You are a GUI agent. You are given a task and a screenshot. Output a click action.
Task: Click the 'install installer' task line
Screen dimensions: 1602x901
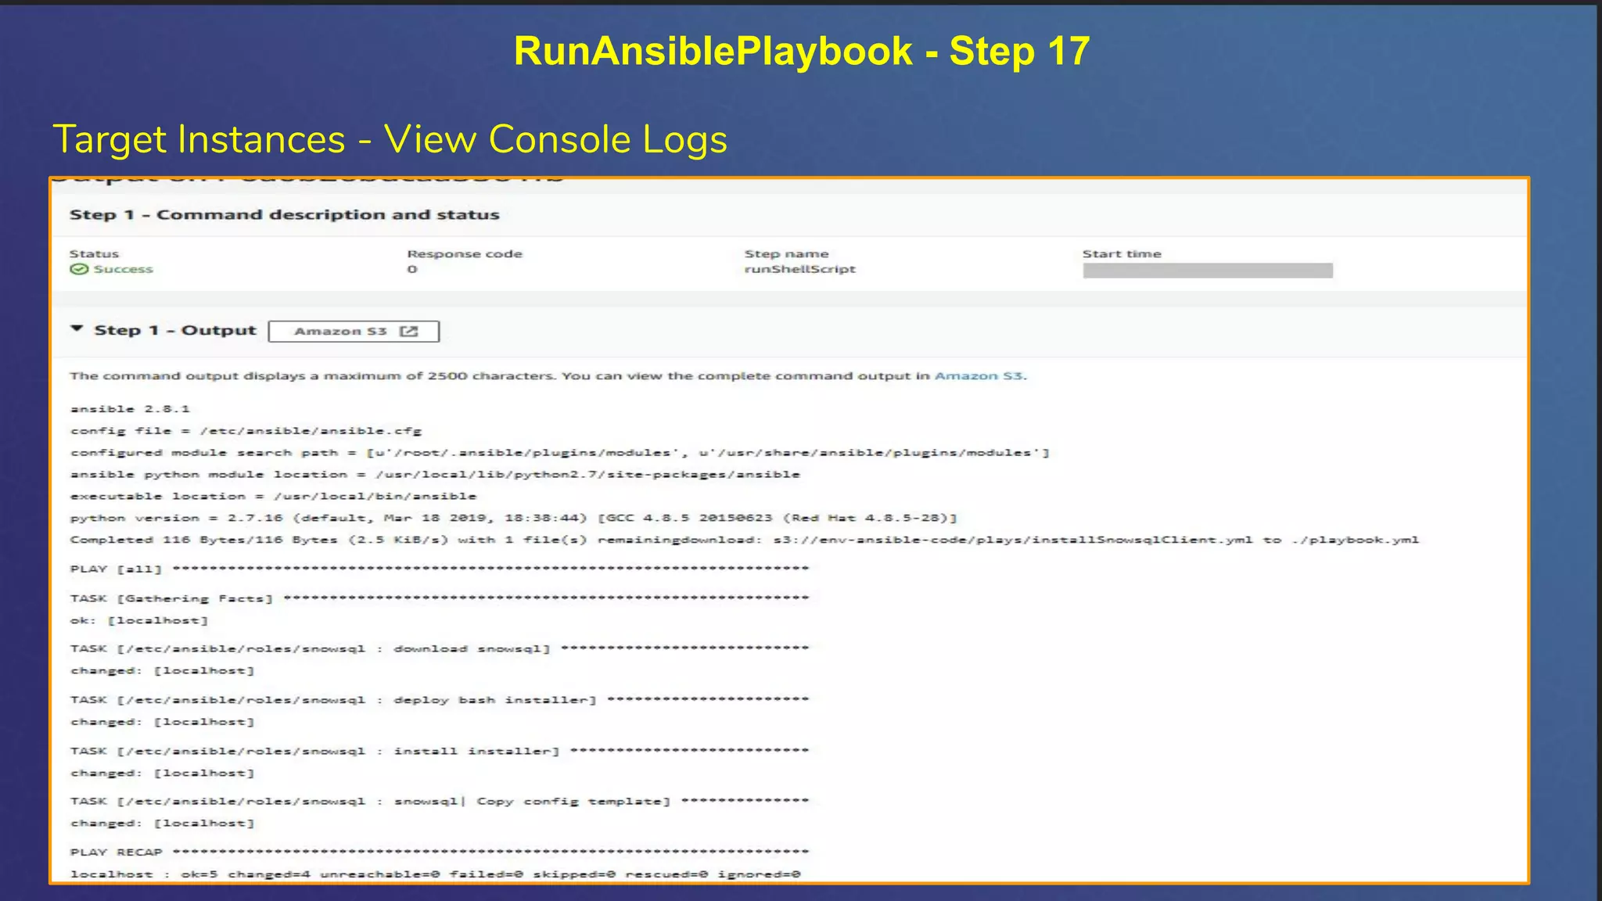[440, 752]
